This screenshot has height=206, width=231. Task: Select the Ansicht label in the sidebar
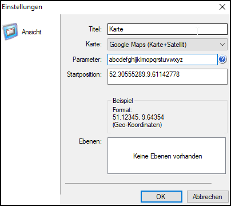coord(31,32)
